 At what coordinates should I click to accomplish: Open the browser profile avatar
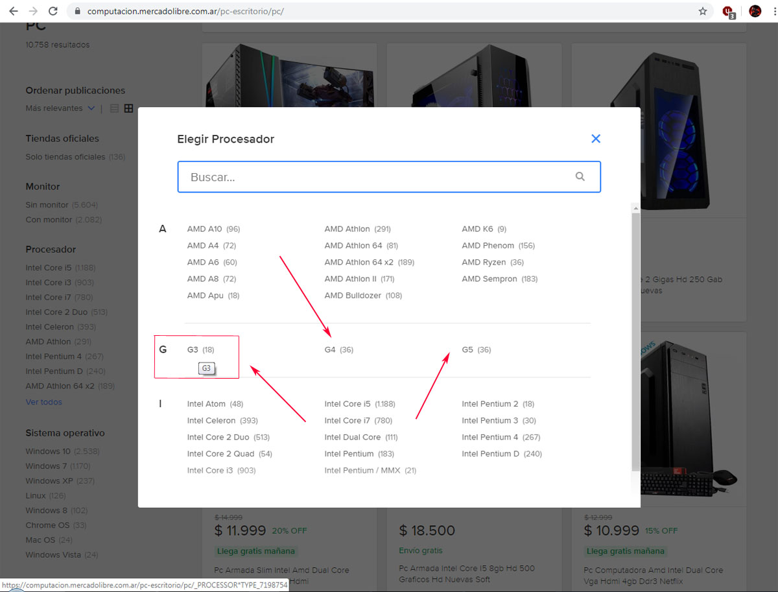755,11
